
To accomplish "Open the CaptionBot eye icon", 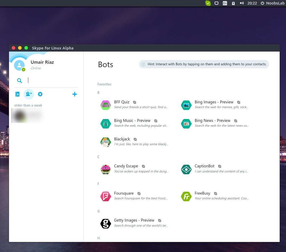I will 186,169.
